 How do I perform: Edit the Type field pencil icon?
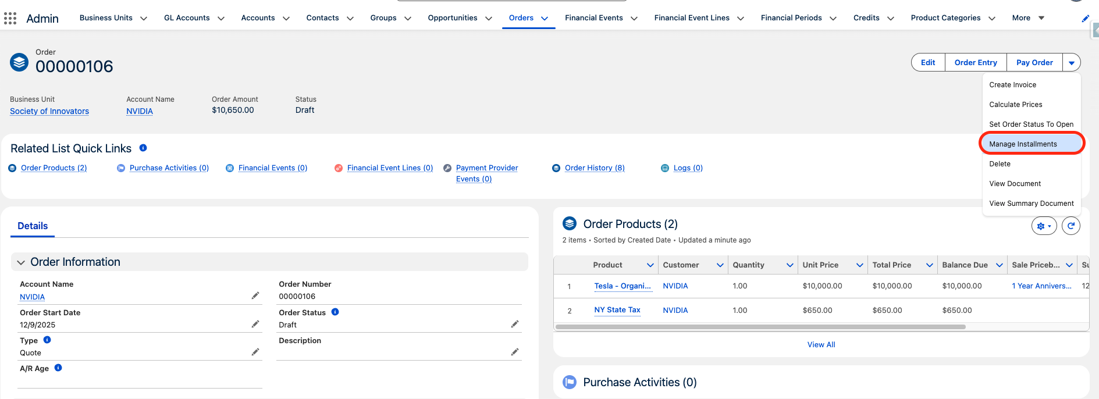tap(255, 352)
